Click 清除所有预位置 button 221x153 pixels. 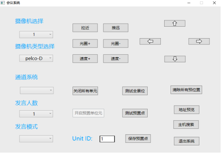point(186,90)
